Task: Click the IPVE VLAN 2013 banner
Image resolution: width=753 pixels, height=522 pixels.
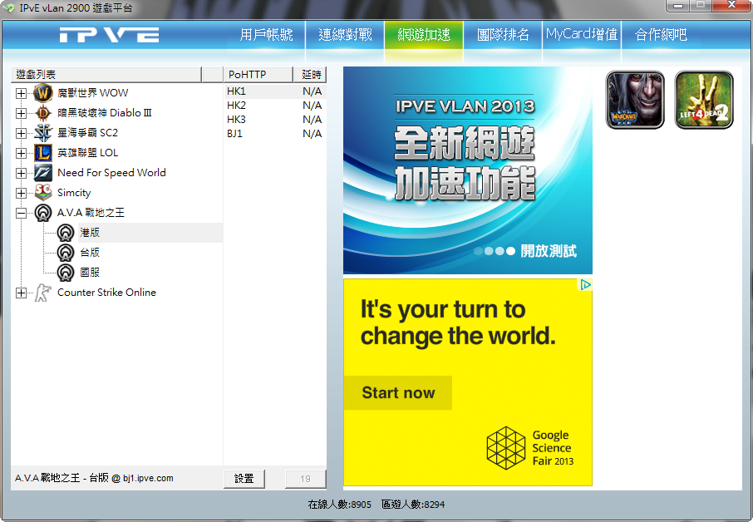Action: coord(468,170)
